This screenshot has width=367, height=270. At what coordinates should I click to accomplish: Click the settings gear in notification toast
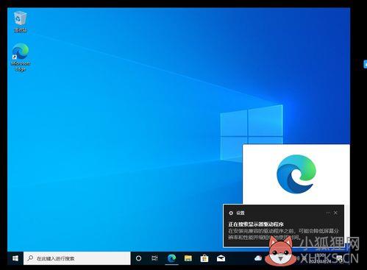231,213
